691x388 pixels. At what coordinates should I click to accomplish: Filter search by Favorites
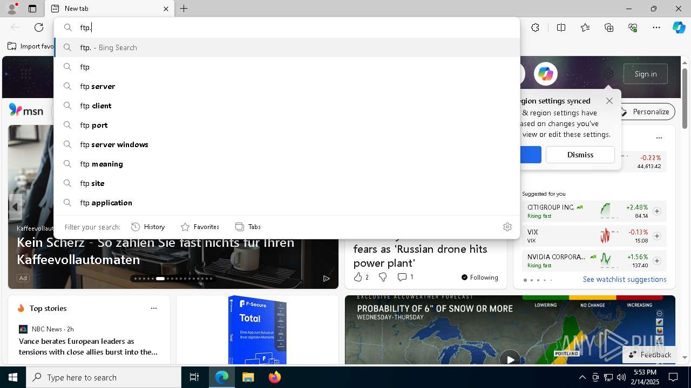[200, 227]
